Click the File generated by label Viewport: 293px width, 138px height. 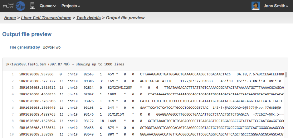[25, 47]
